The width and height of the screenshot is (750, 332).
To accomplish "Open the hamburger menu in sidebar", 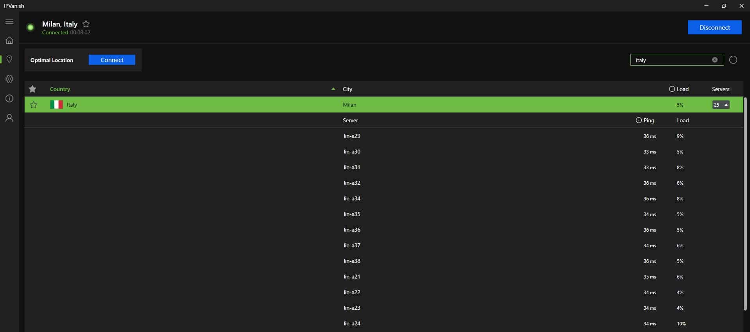I will coord(9,22).
